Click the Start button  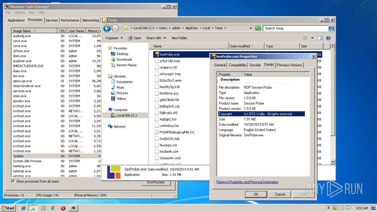click(8, 208)
